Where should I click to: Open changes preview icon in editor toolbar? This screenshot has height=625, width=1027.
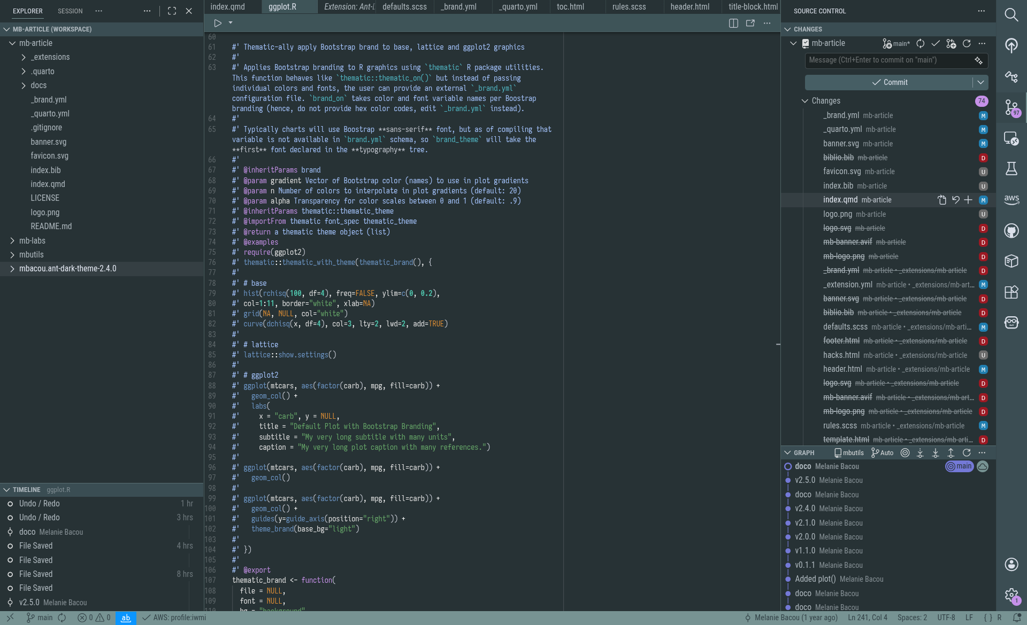pos(750,23)
